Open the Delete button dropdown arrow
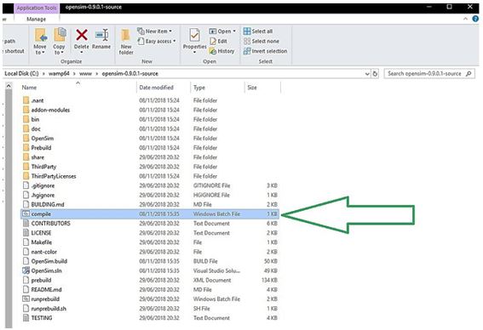The image size is (483, 330). tap(82, 53)
